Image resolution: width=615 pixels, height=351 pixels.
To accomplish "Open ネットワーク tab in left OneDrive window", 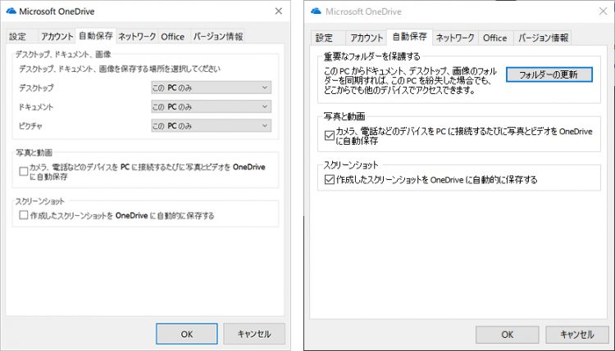I will tap(137, 36).
